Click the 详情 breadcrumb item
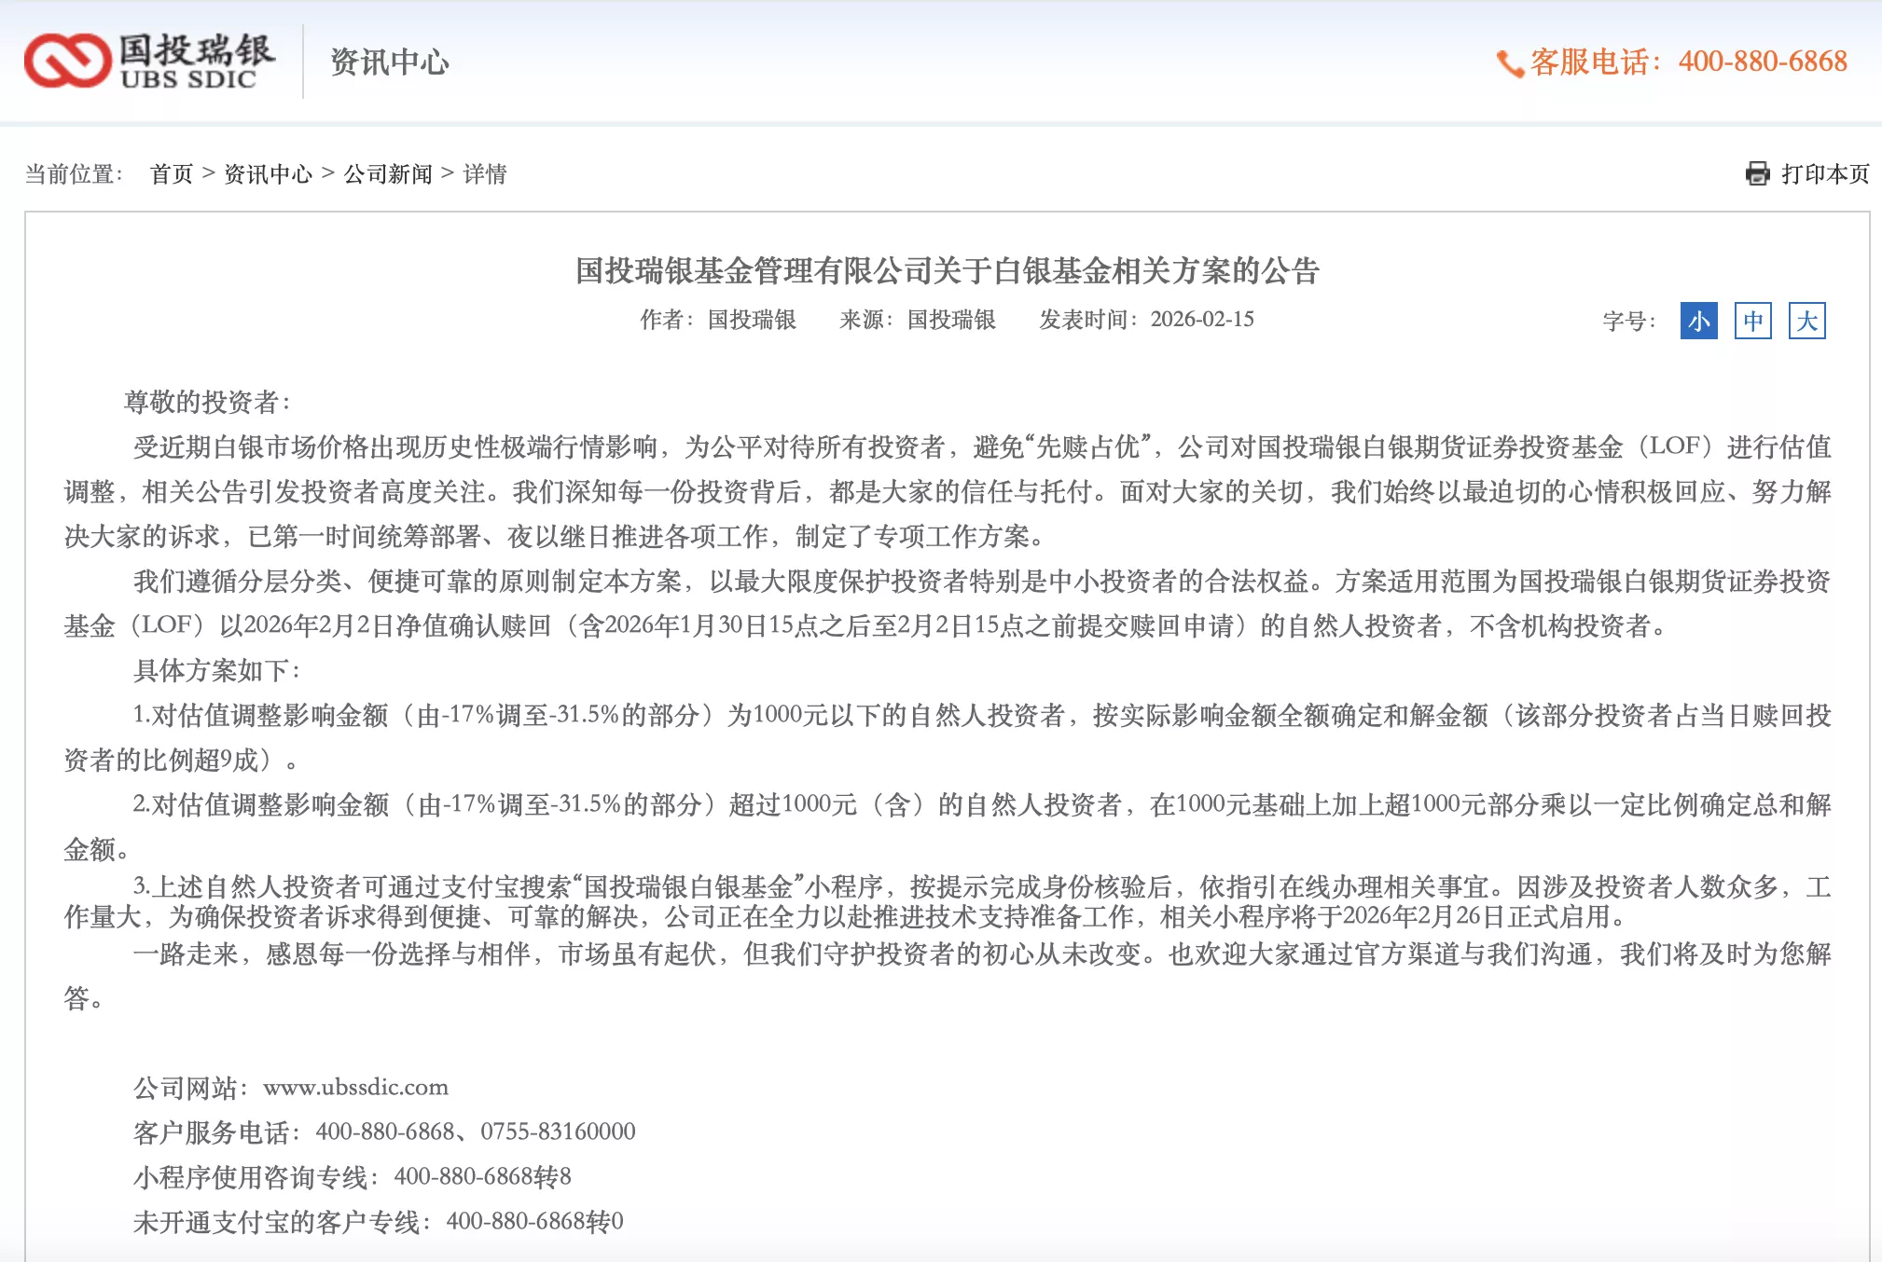The image size is (1882, 1262). 485,174
